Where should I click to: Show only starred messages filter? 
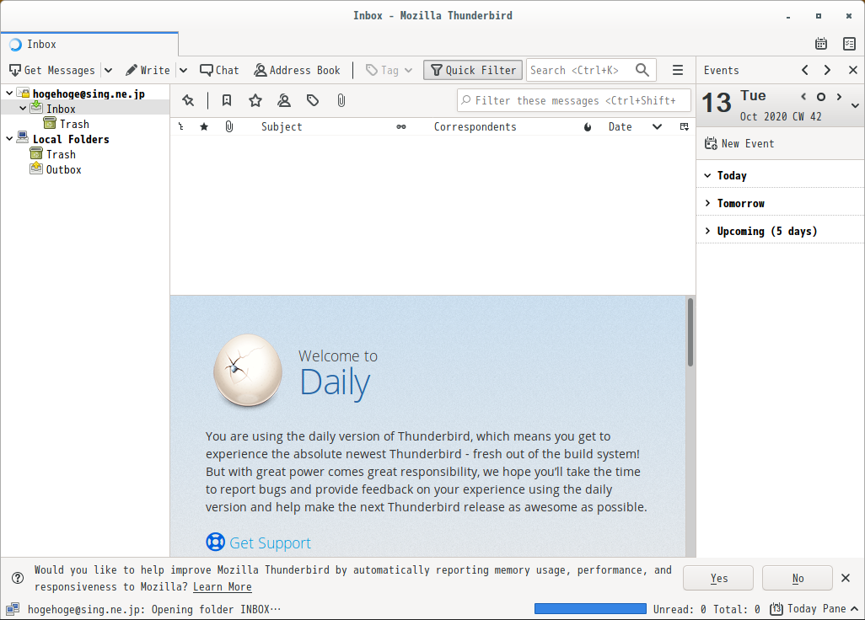255,100
